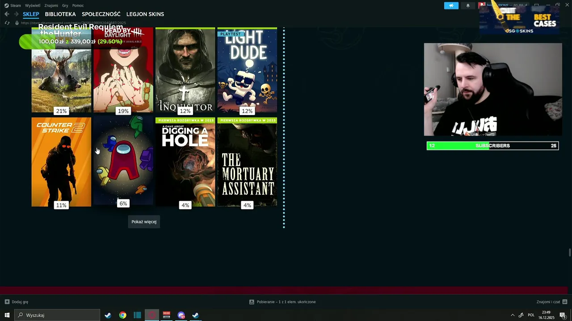Reload the page with refresh icon

click(x=7, y=23)
